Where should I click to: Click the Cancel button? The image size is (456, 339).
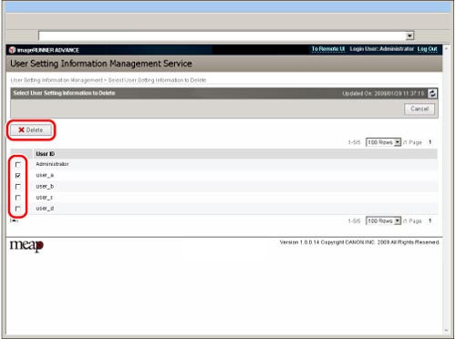[x=420, y=108]
